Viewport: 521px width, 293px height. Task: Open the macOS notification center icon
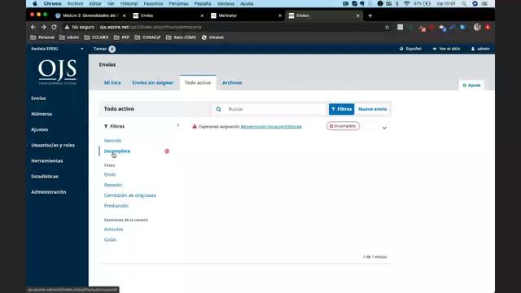tap(485, 3)
